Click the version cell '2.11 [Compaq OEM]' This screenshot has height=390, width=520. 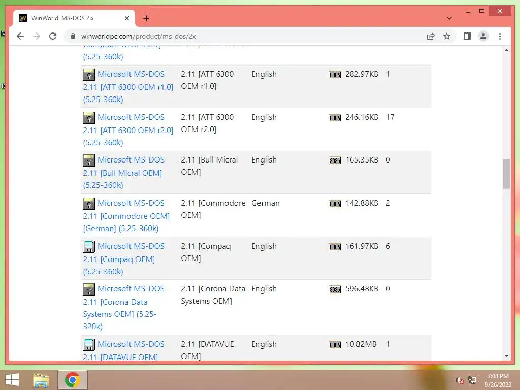(x=206, y=252)
